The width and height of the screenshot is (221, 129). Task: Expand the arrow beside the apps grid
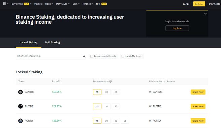pyautogui.click(x=8, y=4)
